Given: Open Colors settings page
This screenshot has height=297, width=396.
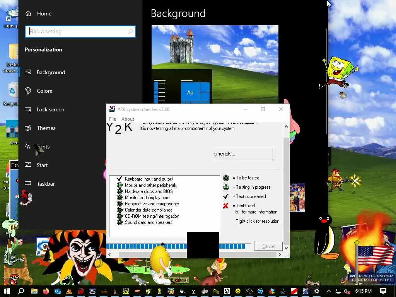Looking at the screenshot, I should pyautogui.click(x=38, y=91).
